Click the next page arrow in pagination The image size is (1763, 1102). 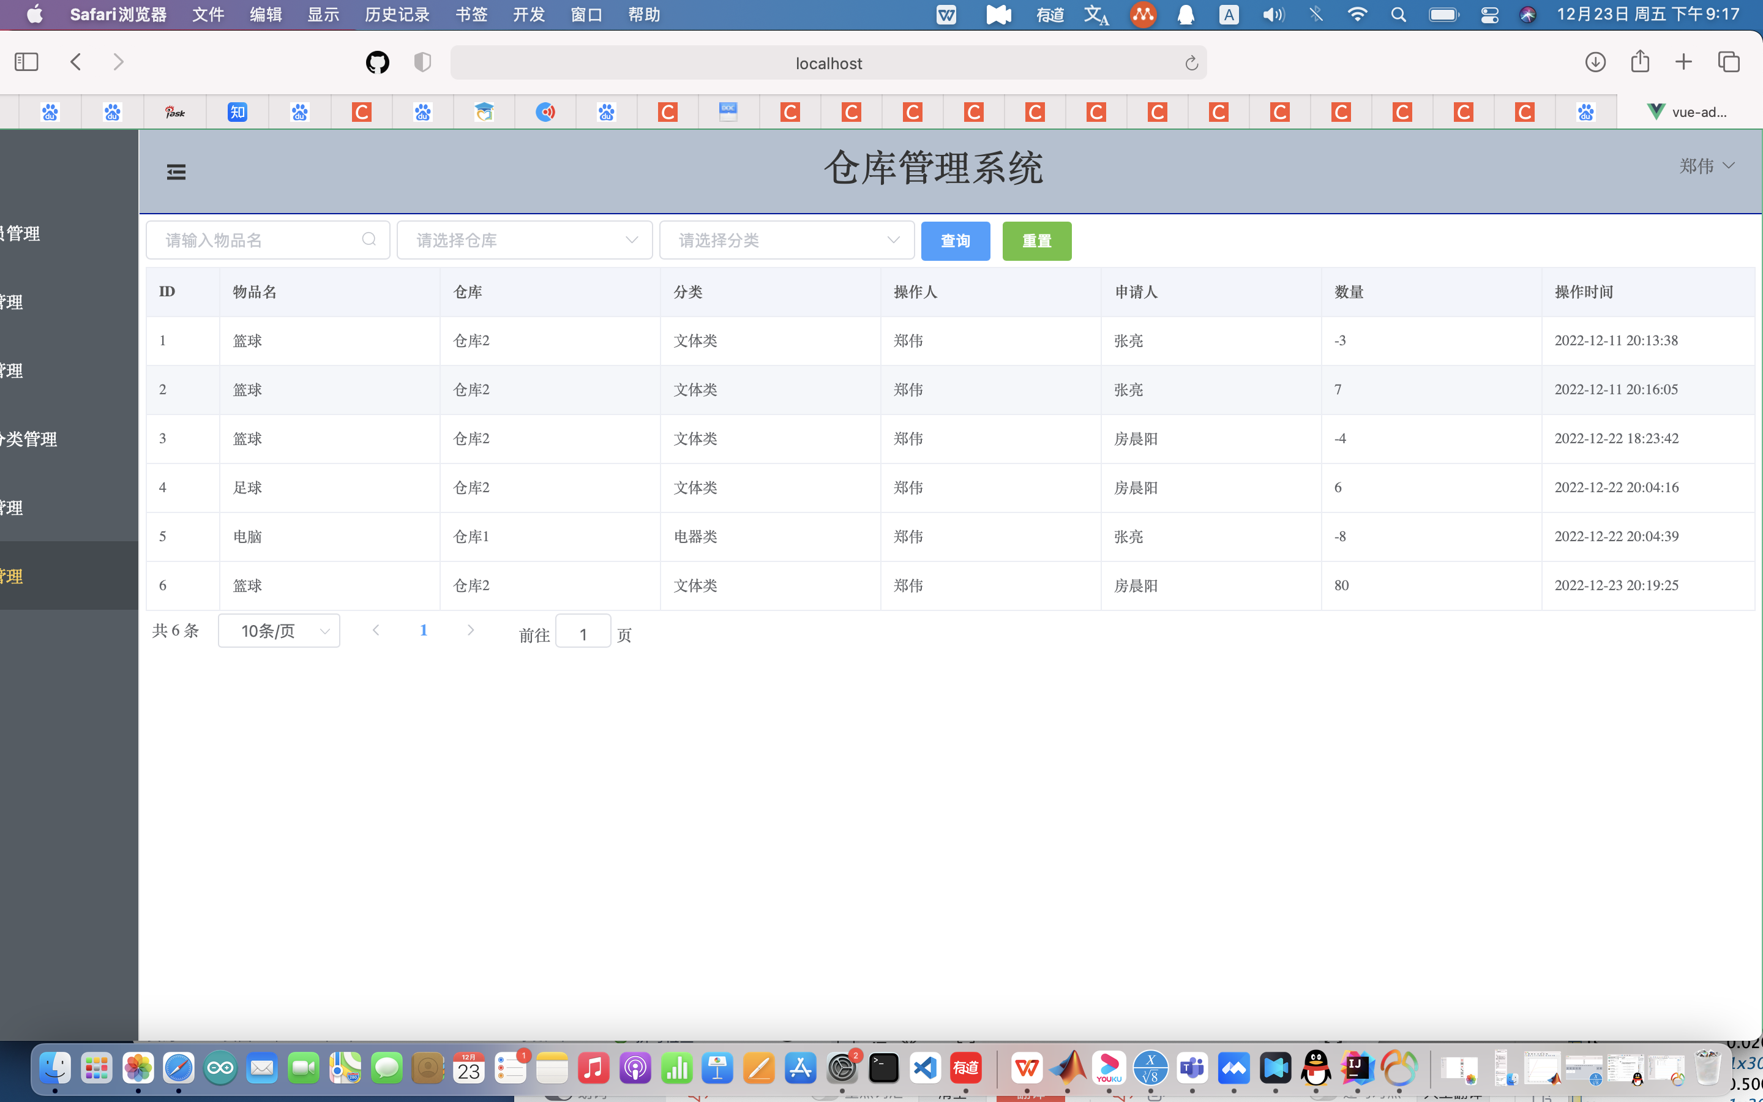coord(471,631)
